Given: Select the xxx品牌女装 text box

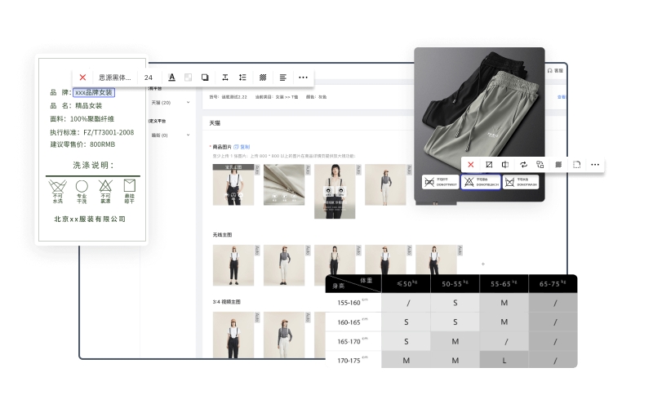Looking at the screenshot, I should tap(94, 93).
